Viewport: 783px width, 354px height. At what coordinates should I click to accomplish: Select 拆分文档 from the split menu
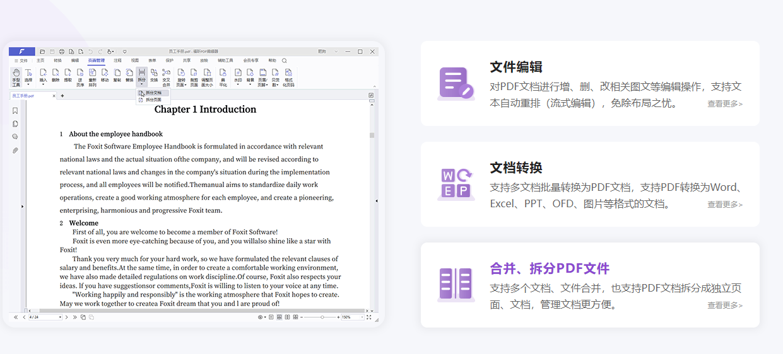tap(153, 93)
